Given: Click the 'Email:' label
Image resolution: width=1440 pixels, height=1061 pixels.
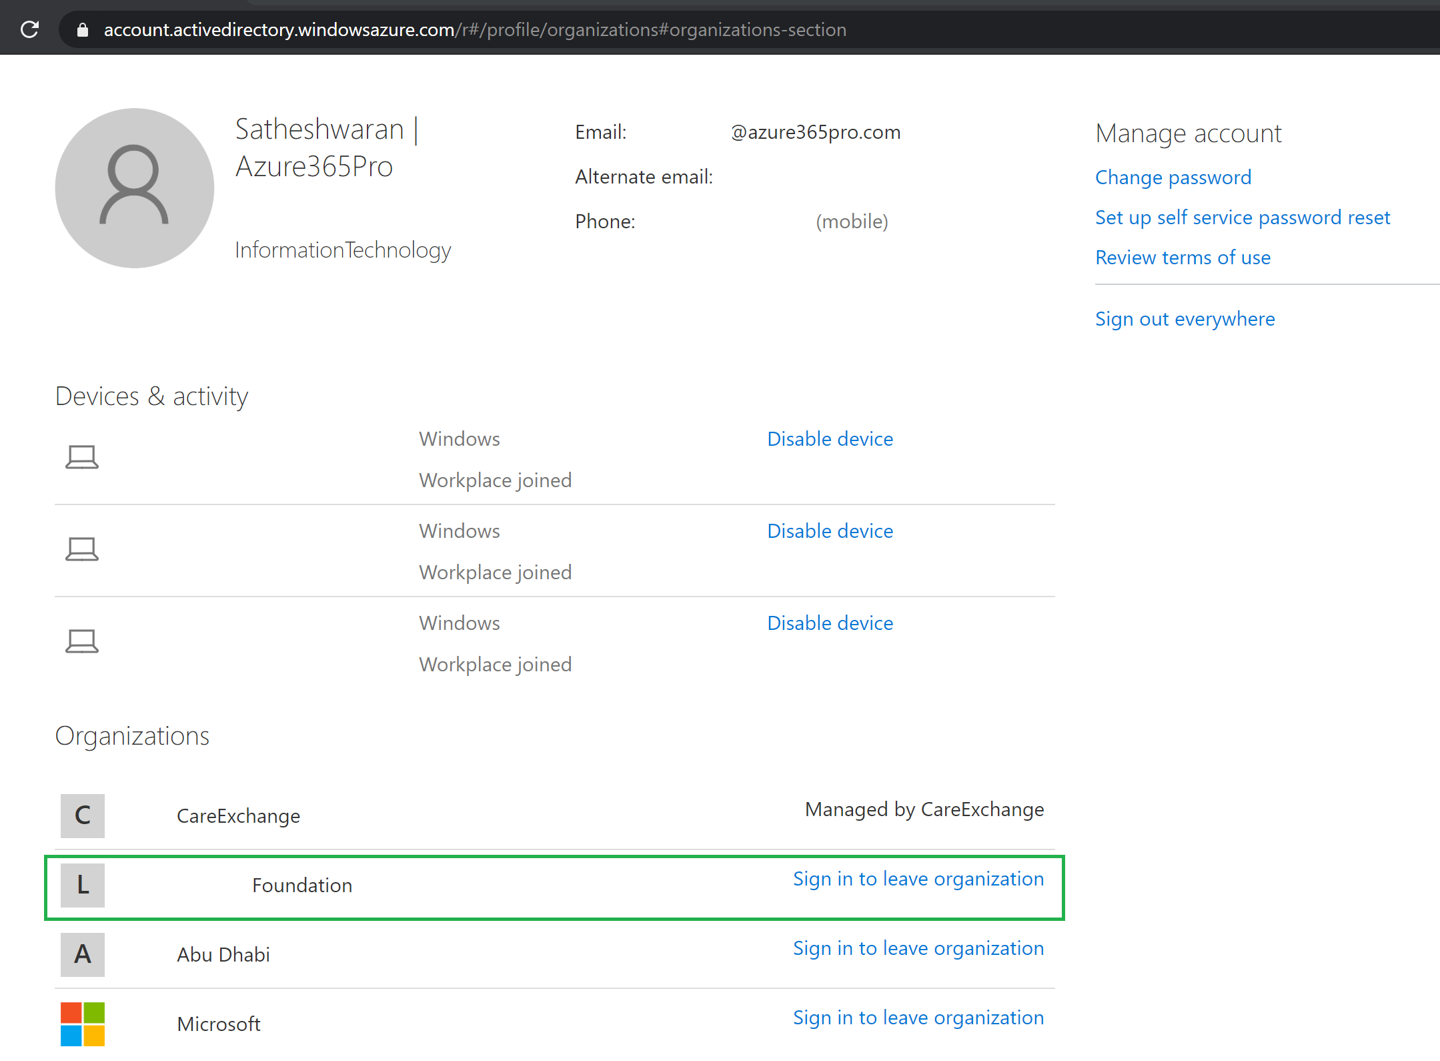Looking at the screenshot, I should tap(600, 132).
